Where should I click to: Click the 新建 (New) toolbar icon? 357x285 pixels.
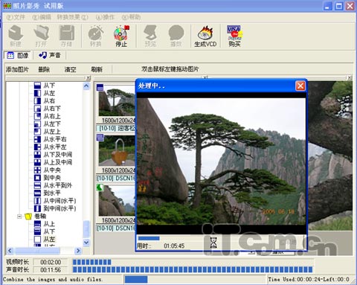pos(16,36)
